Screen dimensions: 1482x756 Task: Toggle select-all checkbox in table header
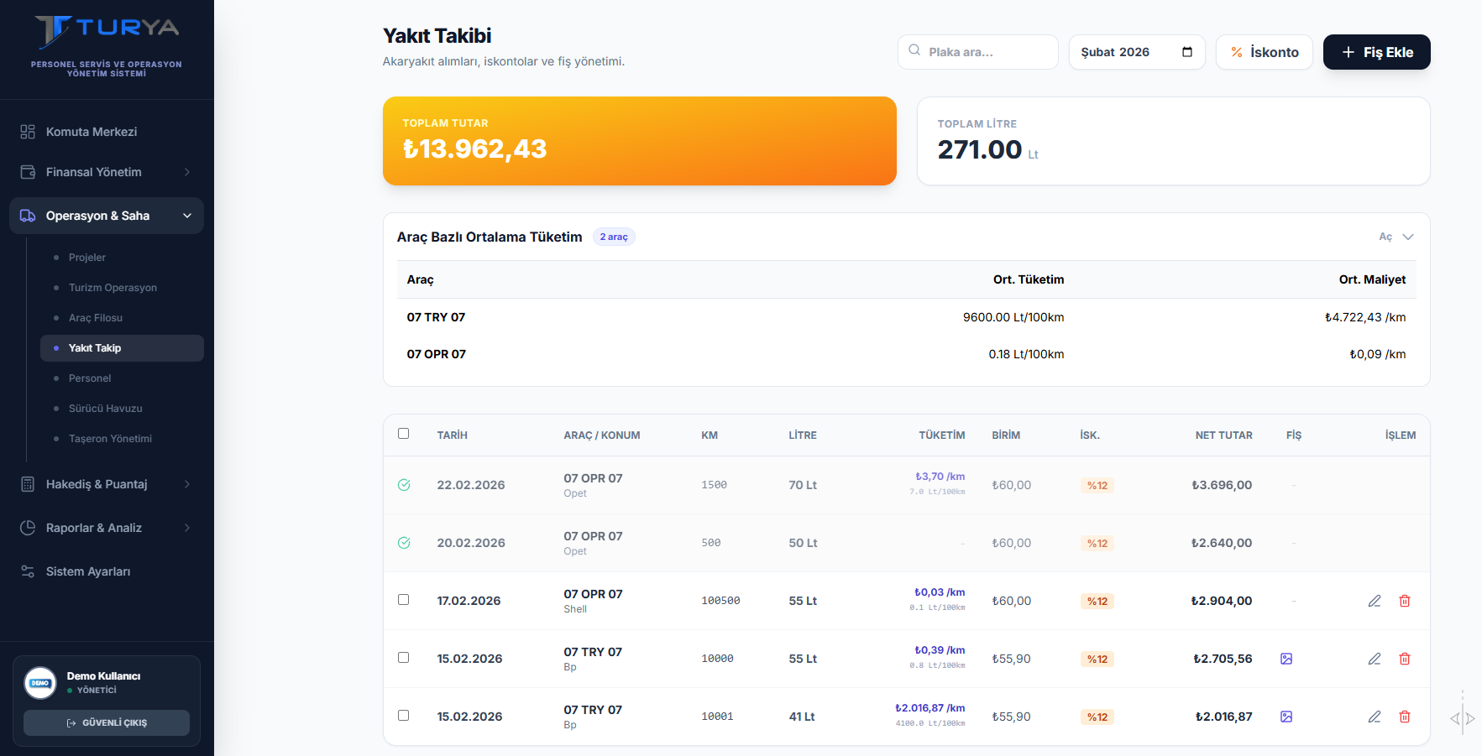(404, 434)
